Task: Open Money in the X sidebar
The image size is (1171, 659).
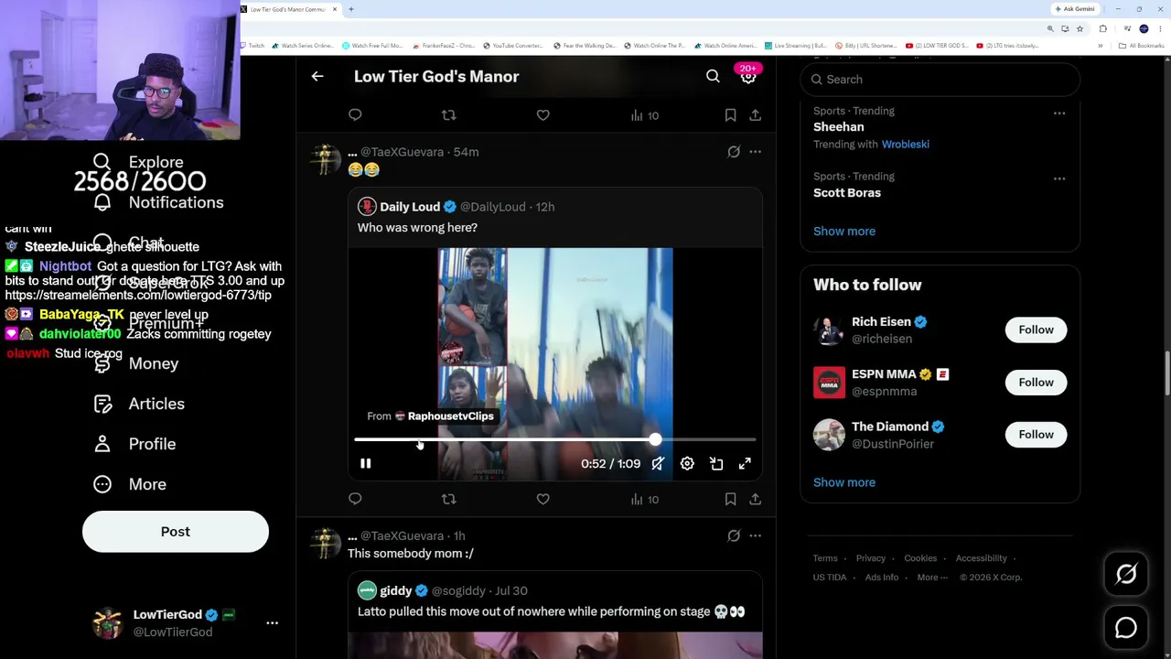Action: (x=136, y=363)
